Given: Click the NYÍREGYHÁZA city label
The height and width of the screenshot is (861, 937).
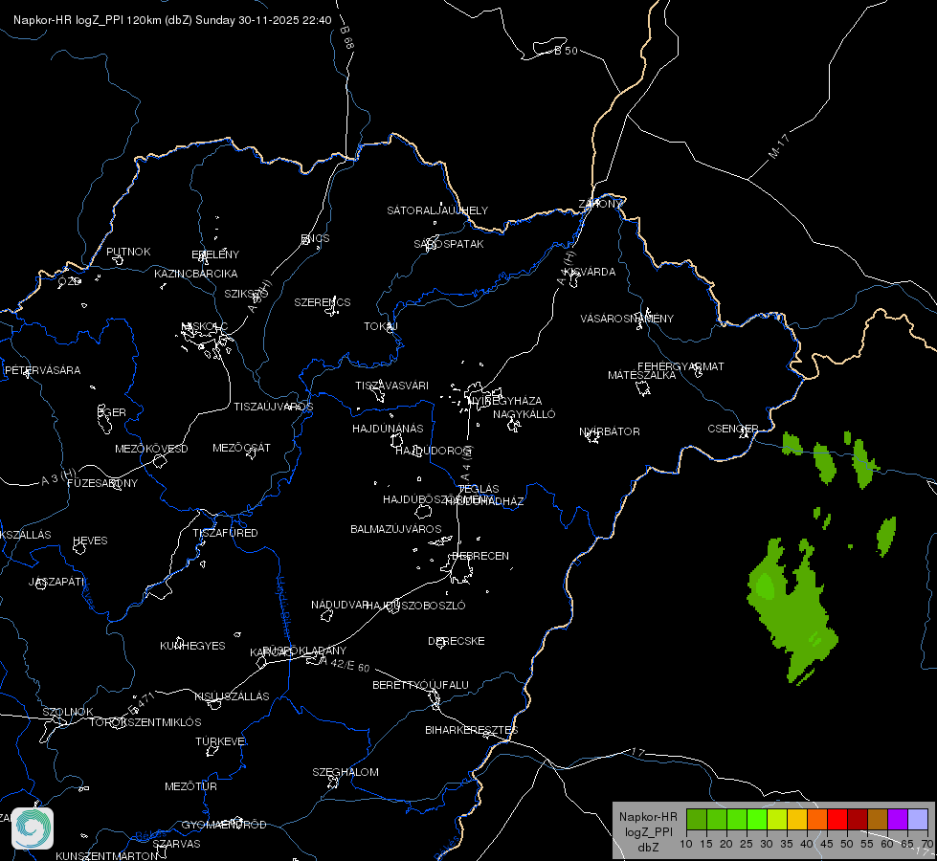Looking at the screenshot, I should (x=505, y=400).
